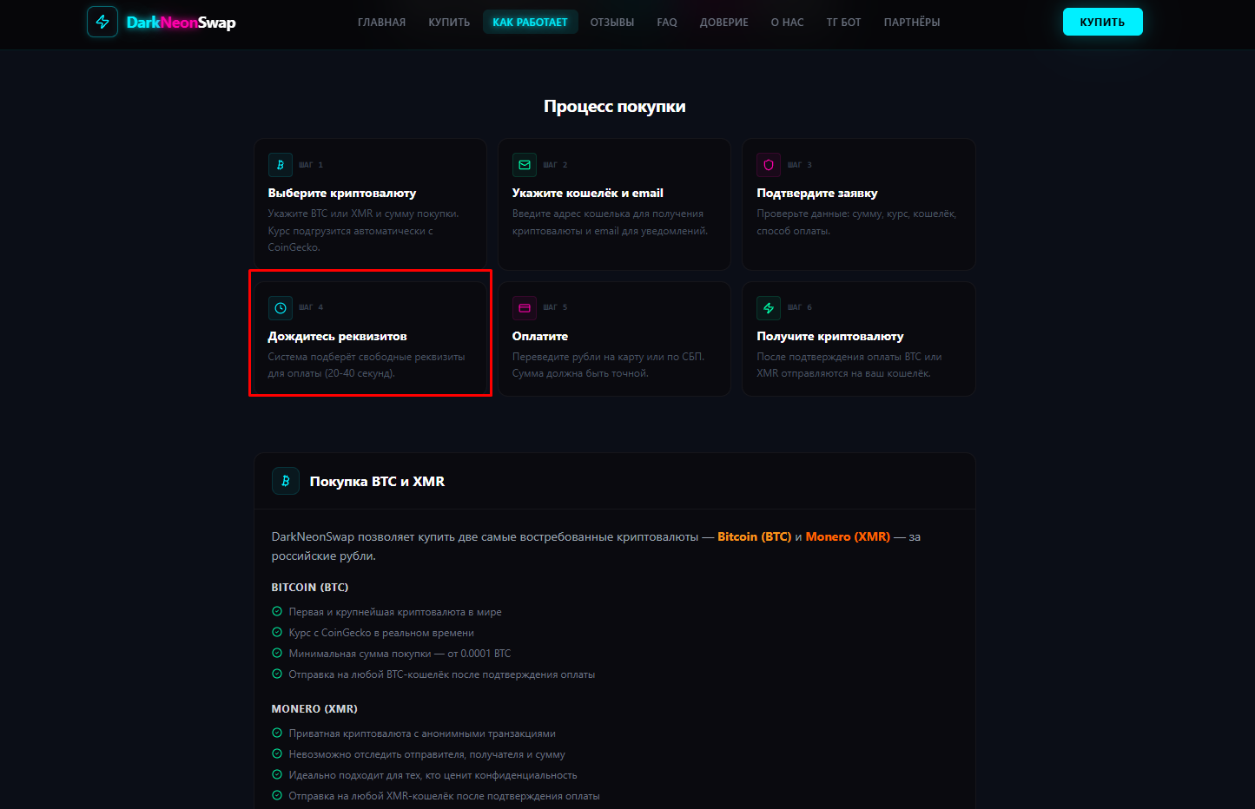Click check icon beside Отправка на любой BTC-кошелёк
1255x809 pixels.
[x=277, y=674]
